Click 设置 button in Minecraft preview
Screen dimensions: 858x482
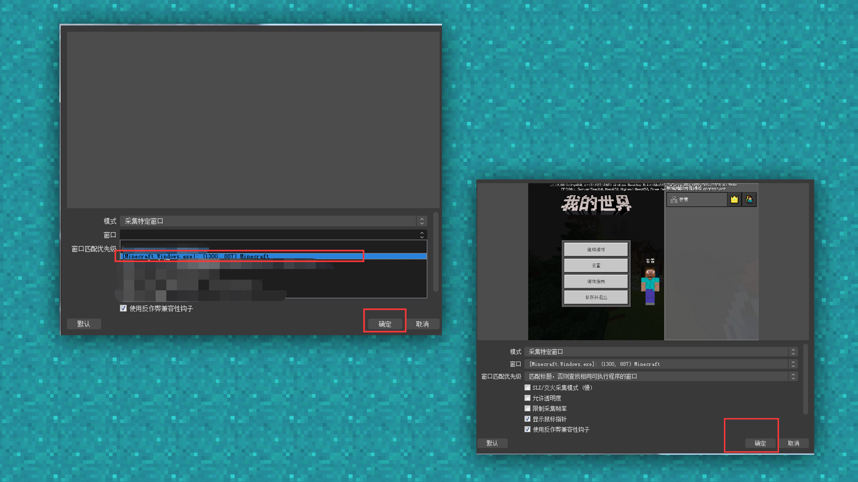(x=596, y=266)
